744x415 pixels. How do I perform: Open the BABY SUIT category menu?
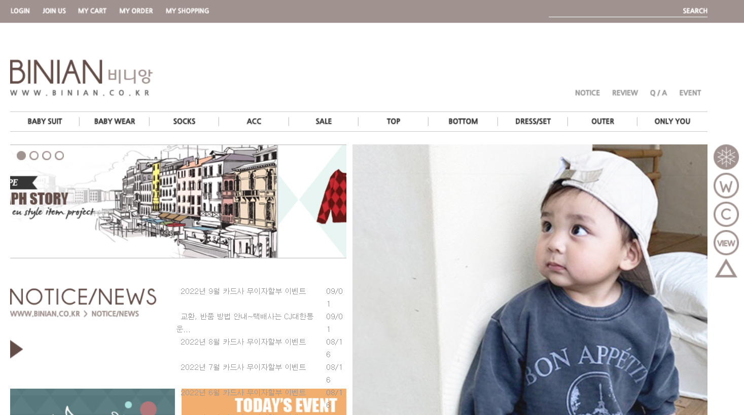pyautogui.click(x=45, y=122)
